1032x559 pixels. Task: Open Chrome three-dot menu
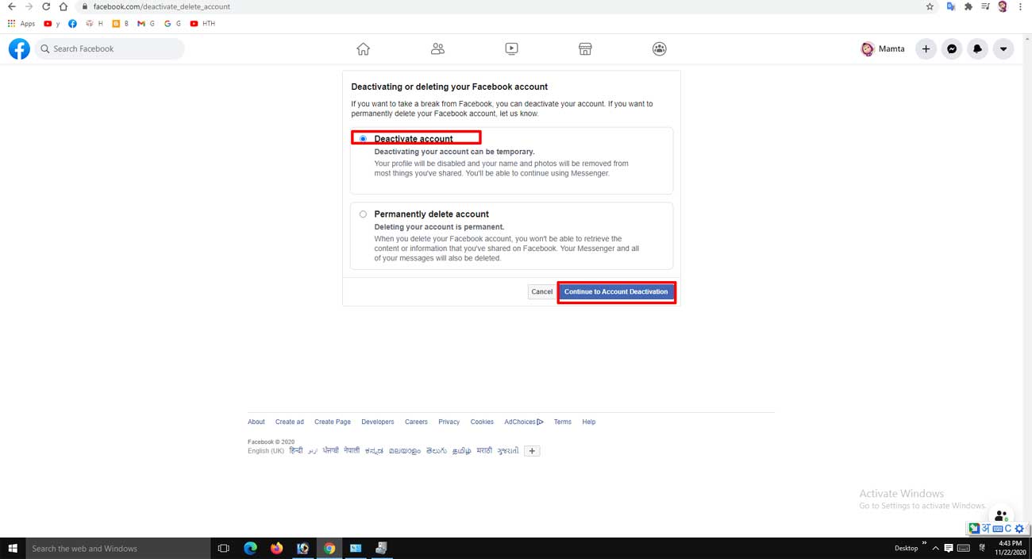pos(1020,6)
